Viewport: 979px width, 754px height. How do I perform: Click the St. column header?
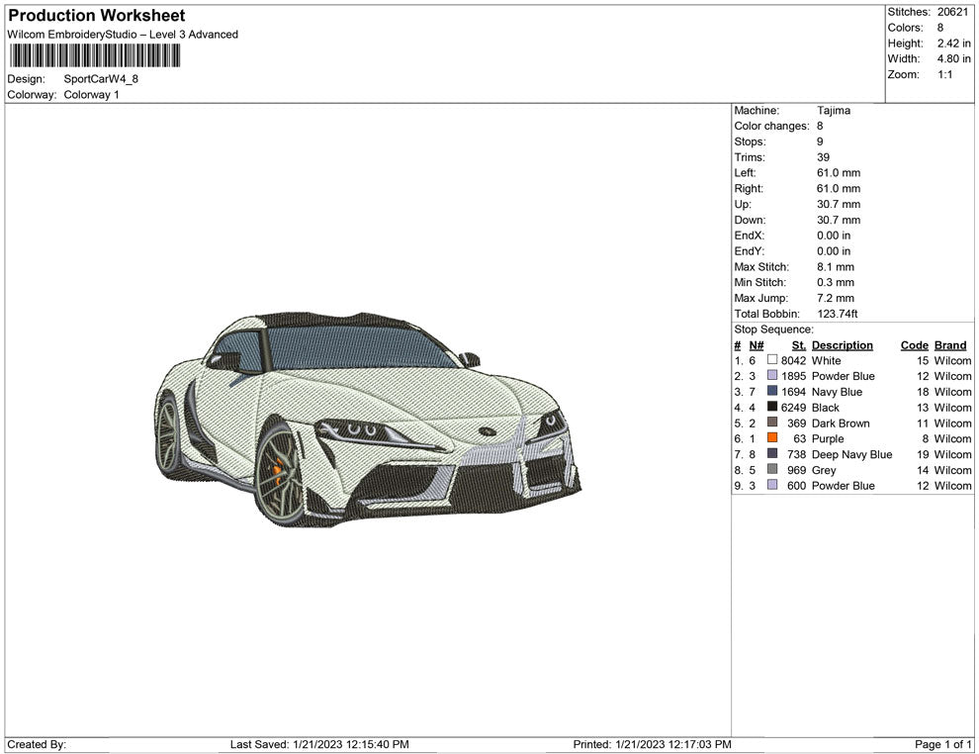[798, 345]
